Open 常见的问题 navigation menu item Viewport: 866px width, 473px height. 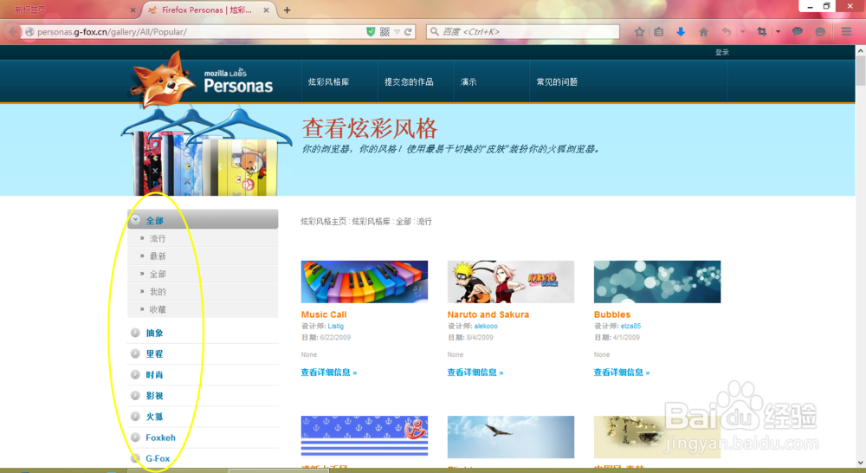[557, 81]
